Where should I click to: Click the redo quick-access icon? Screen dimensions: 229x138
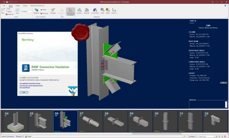(16, 2)
